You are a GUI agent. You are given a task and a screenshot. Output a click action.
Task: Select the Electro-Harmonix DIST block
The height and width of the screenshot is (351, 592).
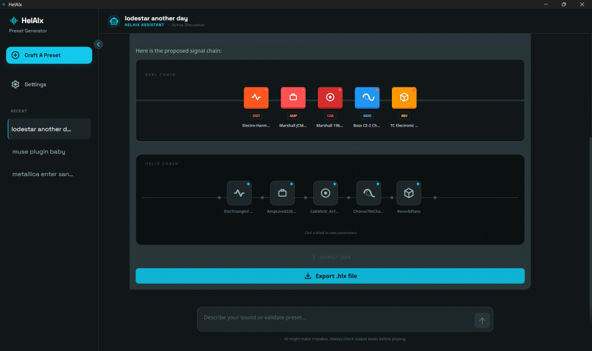(x=256, y=97)
